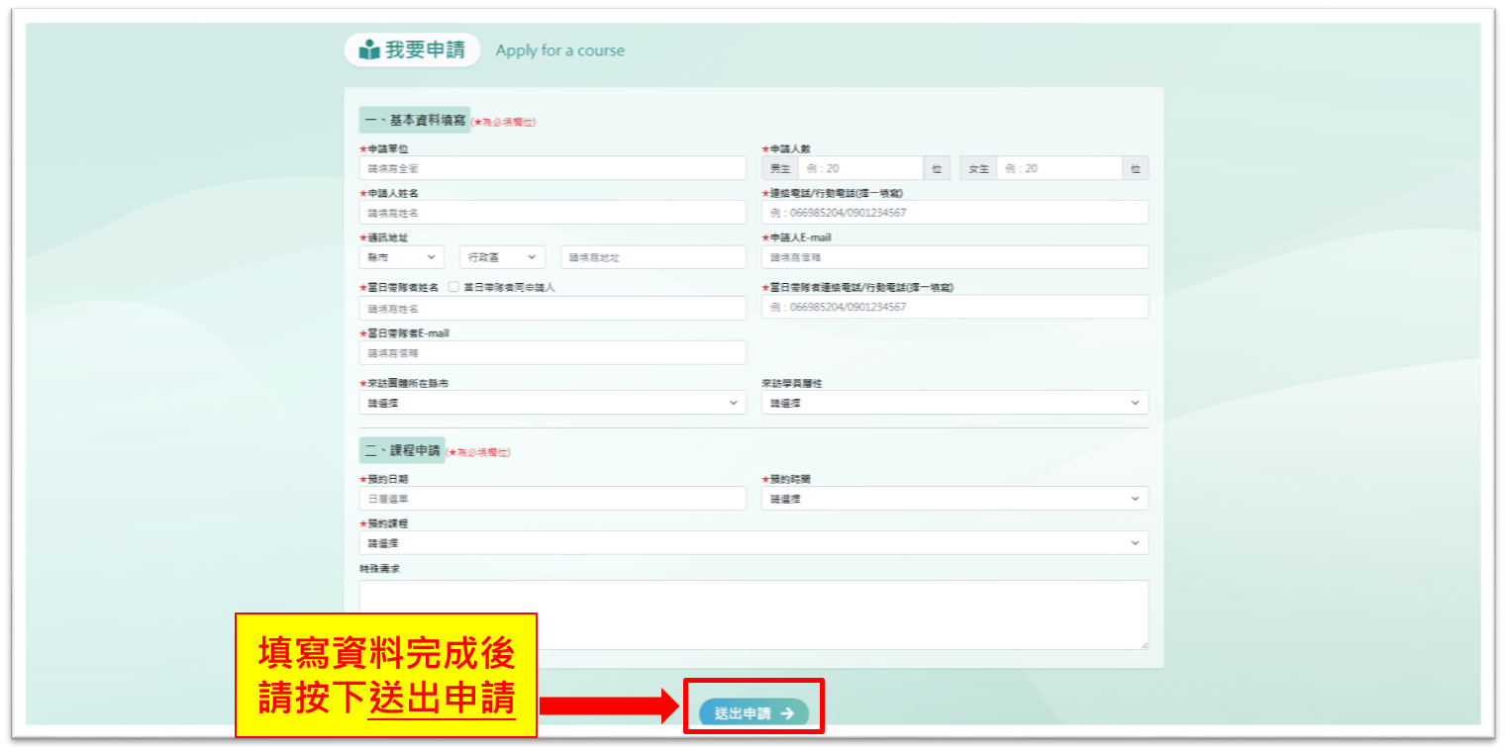
Task: Focus the 申請人姓名 name field
Action: [552, 213]
